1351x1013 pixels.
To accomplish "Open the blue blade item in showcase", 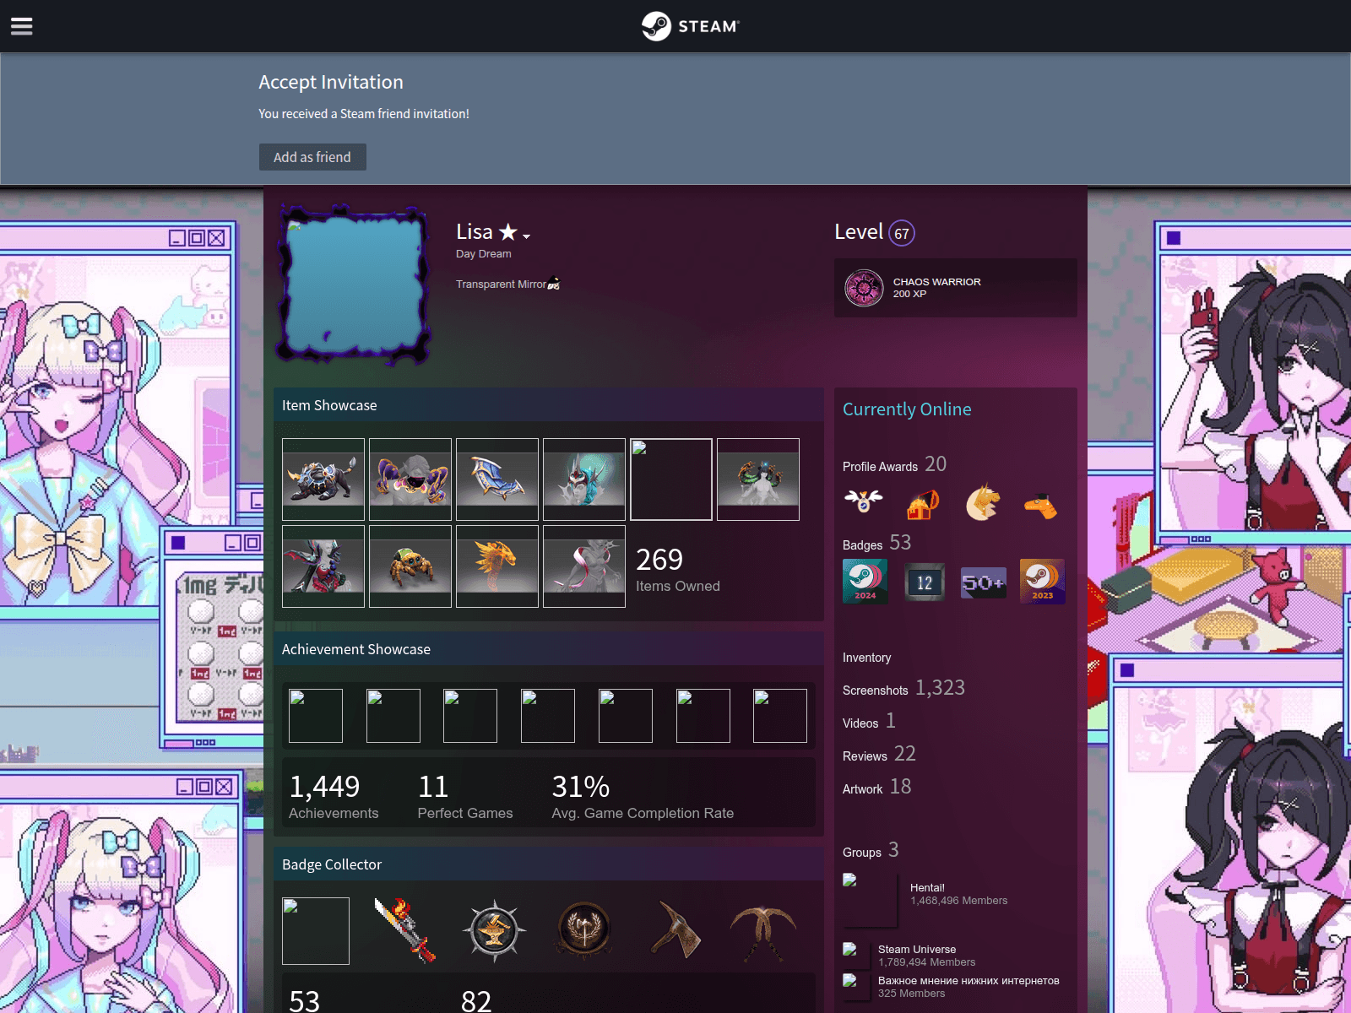I will 497,479.
